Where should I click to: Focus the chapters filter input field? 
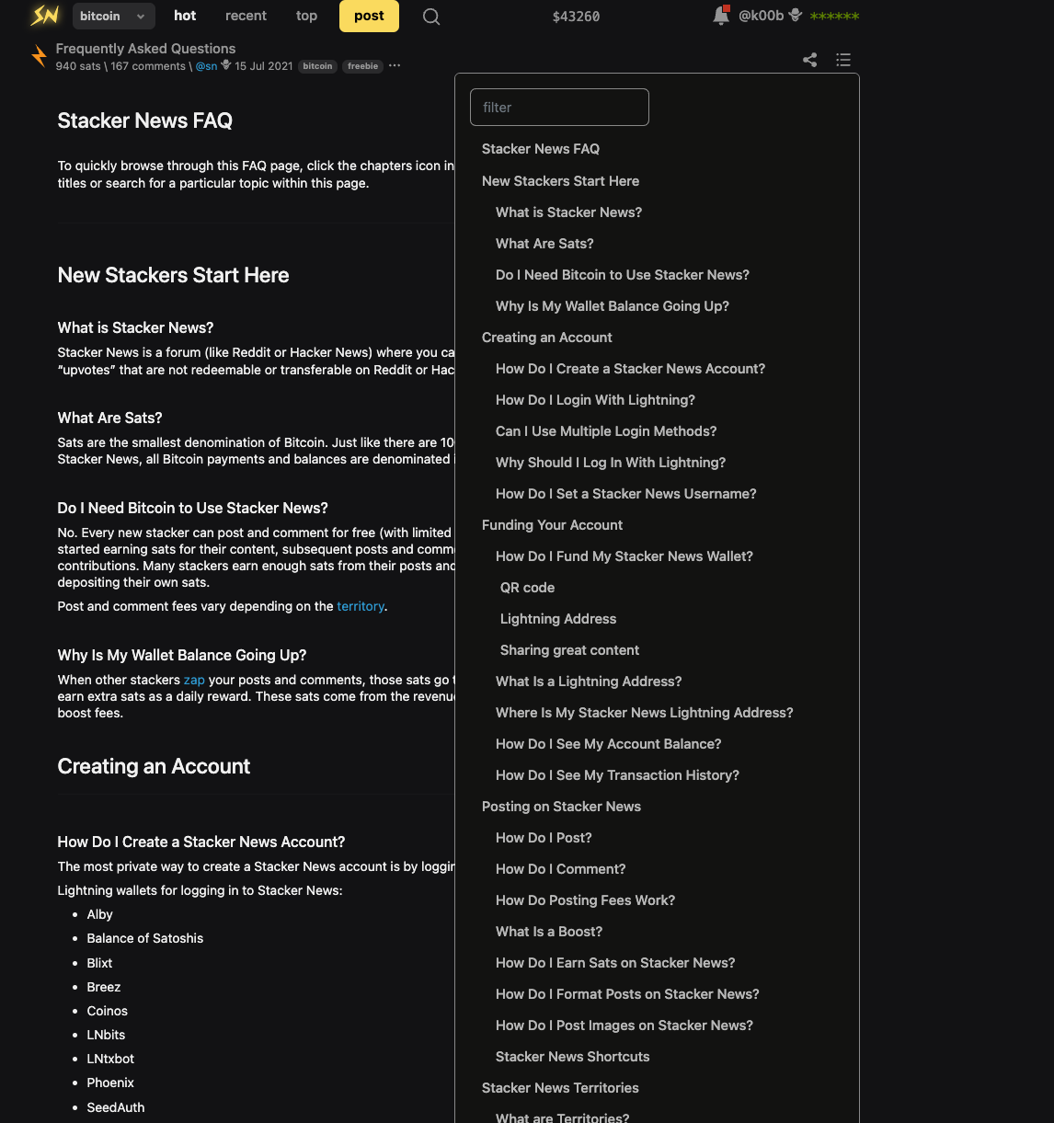click(559, 108)
